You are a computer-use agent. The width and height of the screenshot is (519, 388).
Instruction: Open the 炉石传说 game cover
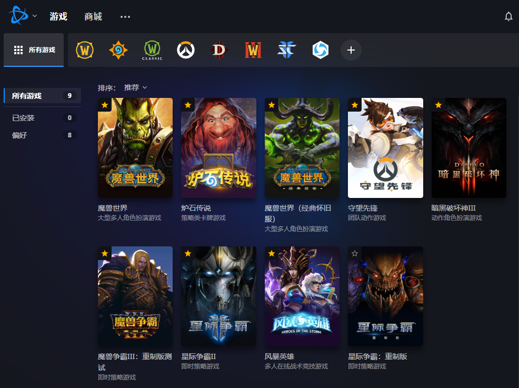(x=219, y=148)
